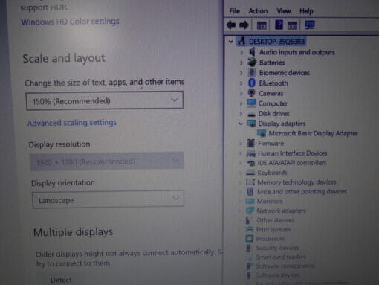
Task: Click the Forward arrow toolbar icon
Action: (244, 25)
